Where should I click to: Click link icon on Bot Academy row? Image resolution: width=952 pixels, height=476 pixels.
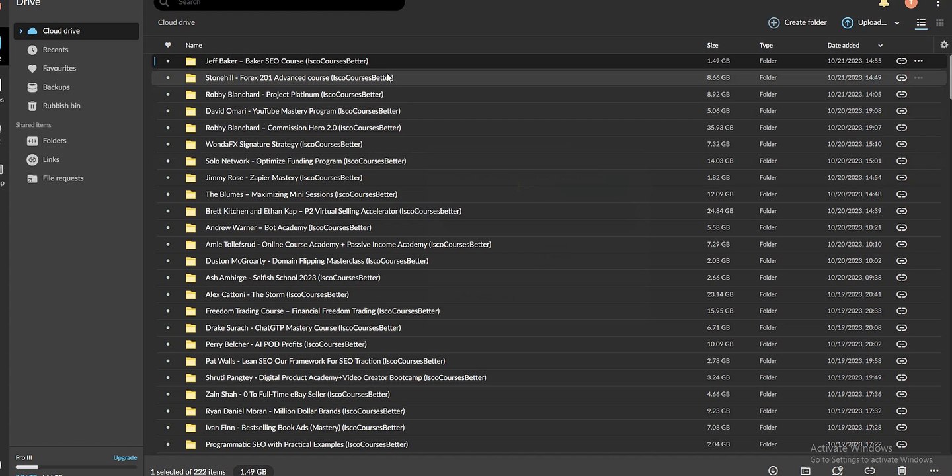[x=901, y=227]
